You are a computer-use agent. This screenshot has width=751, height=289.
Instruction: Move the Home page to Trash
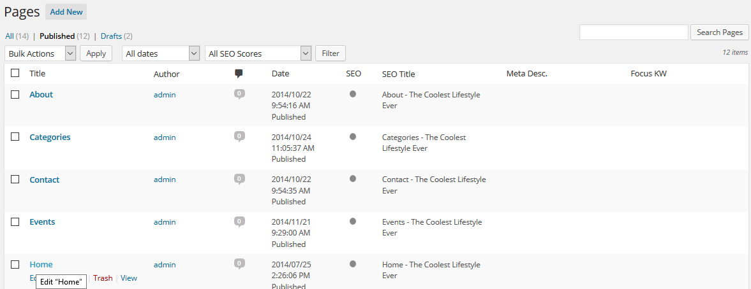[103, 278]
